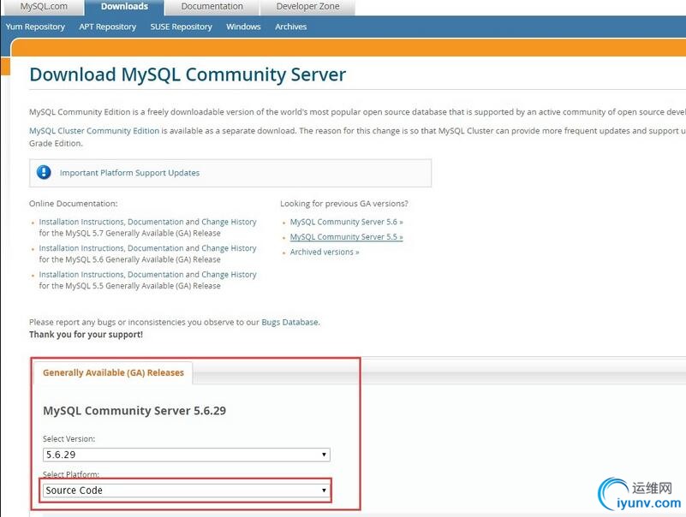Screen dimensions: 686x517
Task: Click 'Looking for previous GA versions?' text
Action: point(344,204)
